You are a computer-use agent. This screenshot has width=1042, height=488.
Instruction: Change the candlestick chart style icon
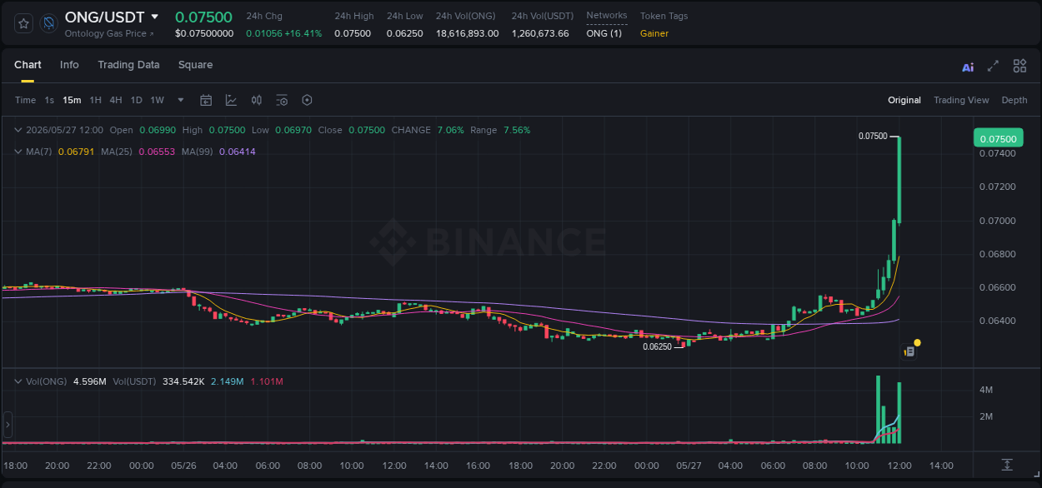(257, 100)
